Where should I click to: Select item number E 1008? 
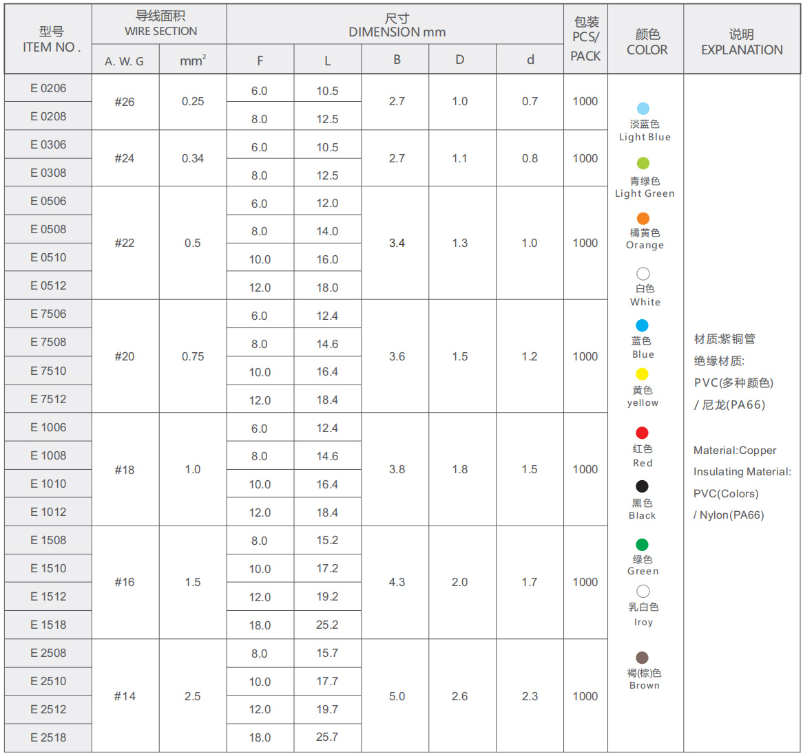pos(48,455)
